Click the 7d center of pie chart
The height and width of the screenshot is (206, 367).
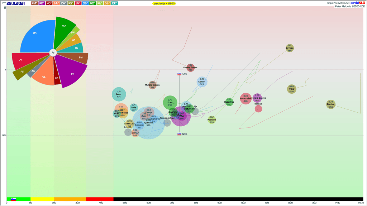point(53,53)
